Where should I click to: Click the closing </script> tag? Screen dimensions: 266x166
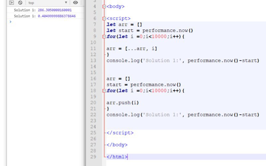click(120, 133)
